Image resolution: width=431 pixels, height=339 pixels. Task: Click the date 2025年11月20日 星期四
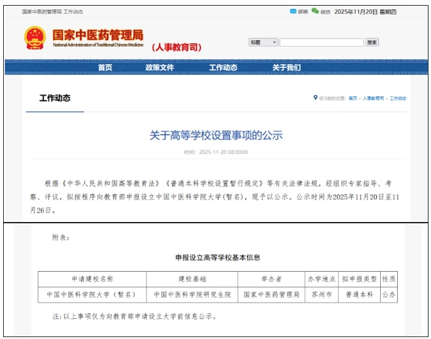click(x=365, y=12)
